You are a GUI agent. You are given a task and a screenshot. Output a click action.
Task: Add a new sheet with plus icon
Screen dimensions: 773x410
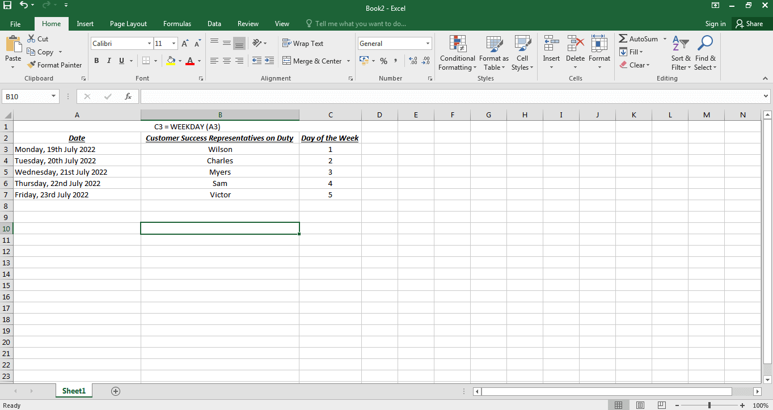point(116,391)
